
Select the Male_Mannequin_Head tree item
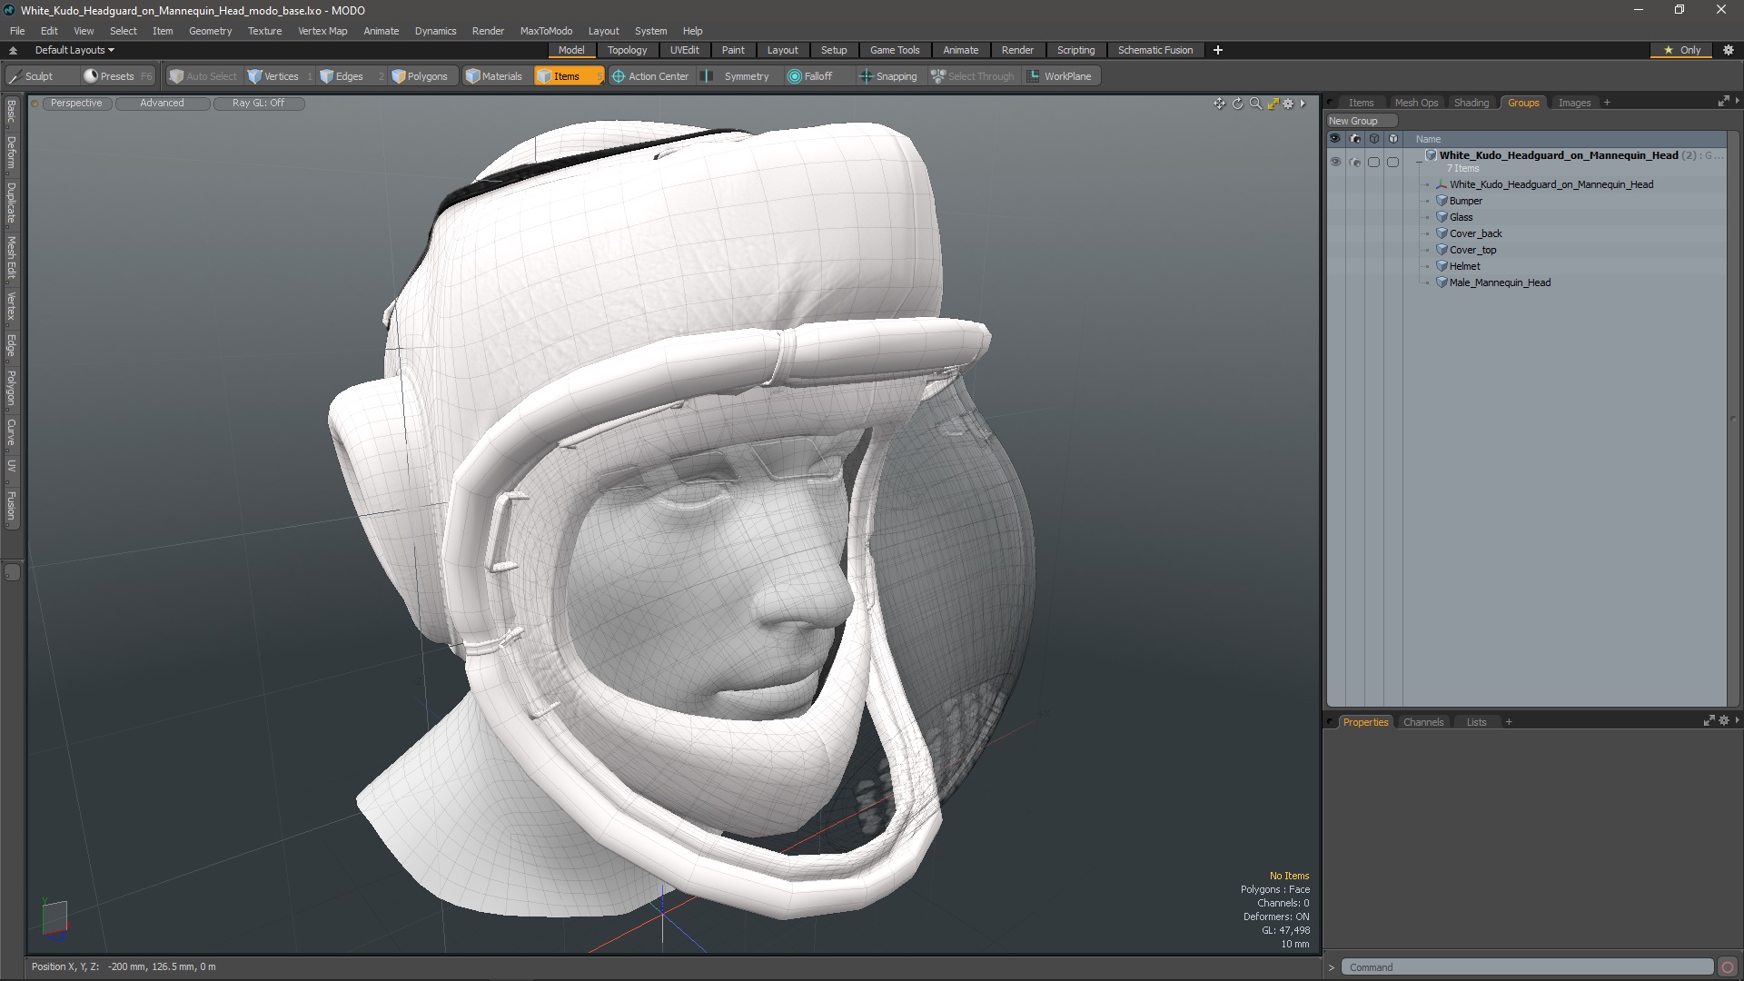(x=1500, y=282)
